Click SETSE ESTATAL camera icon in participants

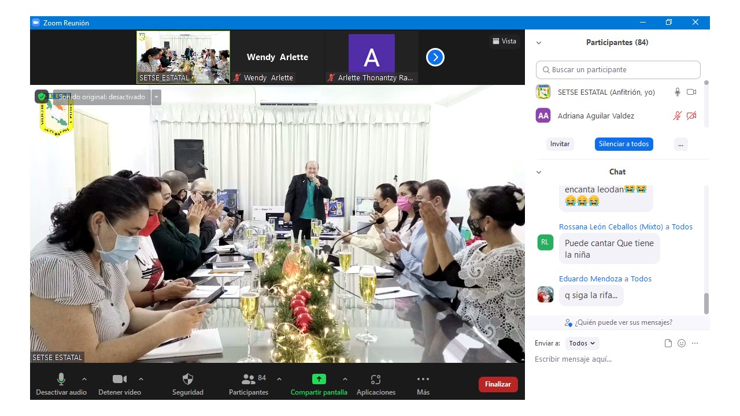click(x=691, y=92)
